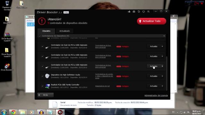The height and width of the screenshot is (115, 205).
Task: Open the shirt-shaped skin icon
Action: point(143,11)
